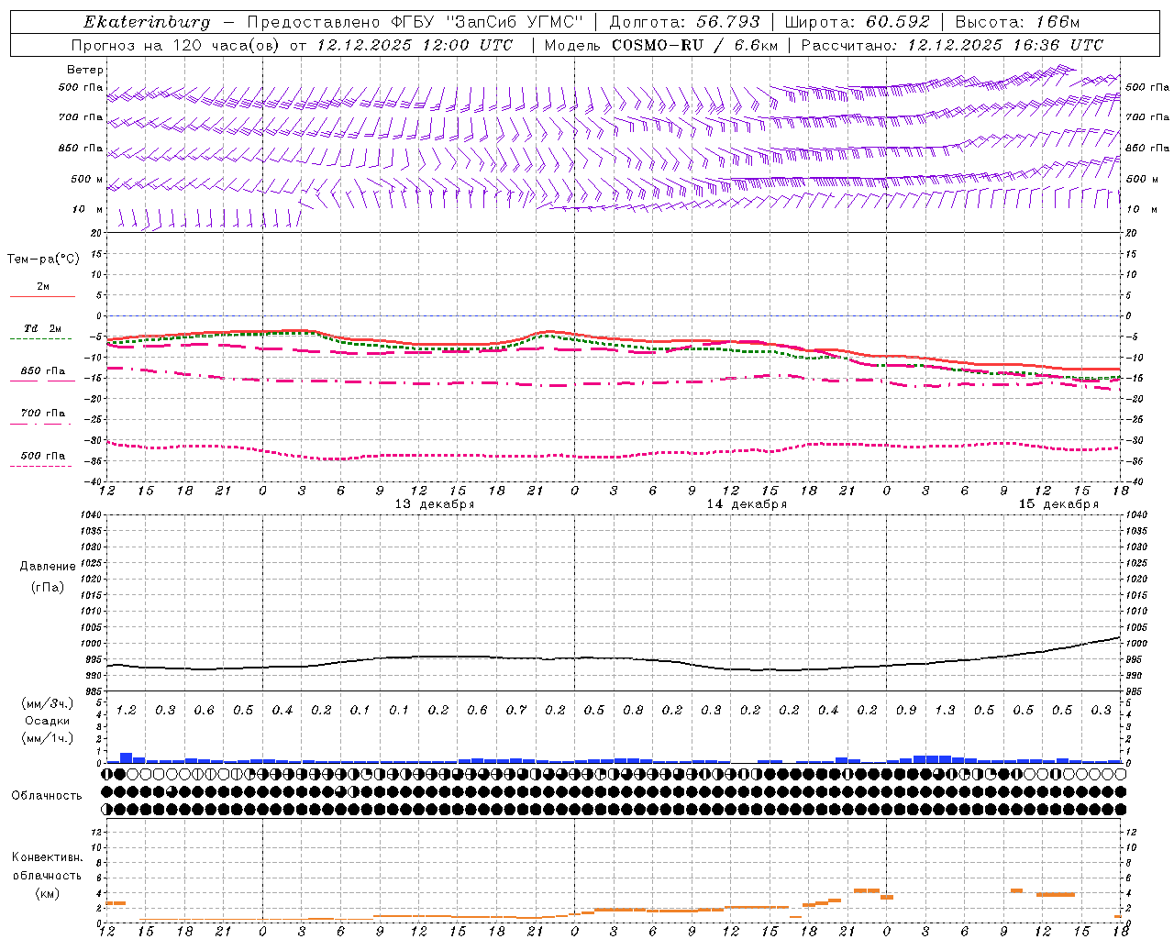Click the 'Конвективн.' convective cloud label
This screenshot has width=1174, height=939.
[x=48, y=857]
